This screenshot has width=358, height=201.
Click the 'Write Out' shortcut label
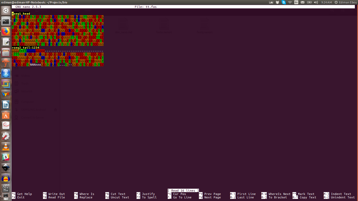[57, 194]
